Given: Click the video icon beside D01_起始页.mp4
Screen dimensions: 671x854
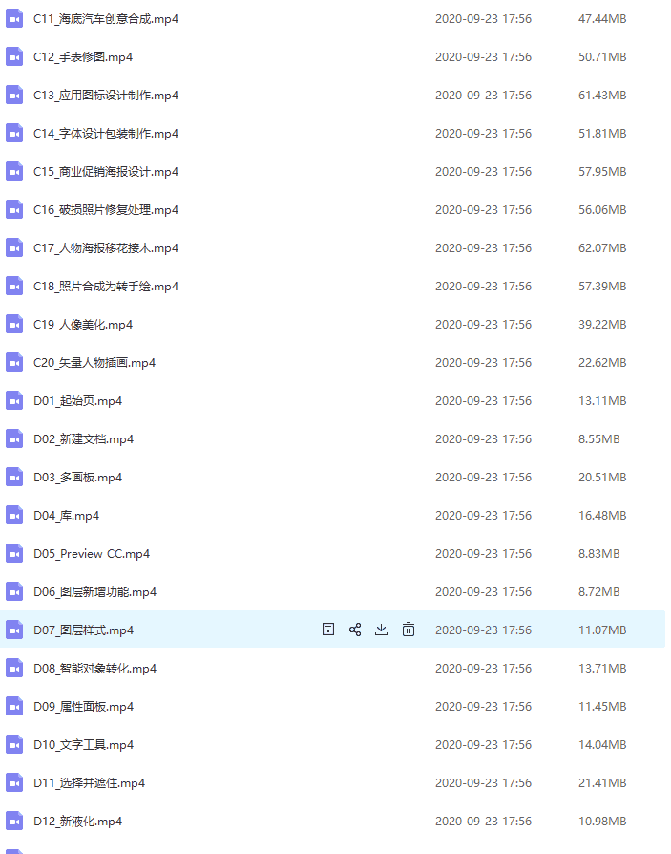Looking at the screenshot, I should pos(14,401).
